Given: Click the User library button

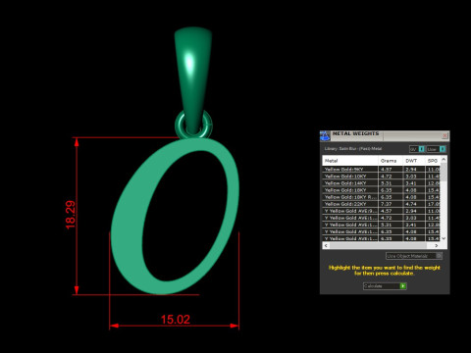Looking at the screenshot, I should pos(436,149).
